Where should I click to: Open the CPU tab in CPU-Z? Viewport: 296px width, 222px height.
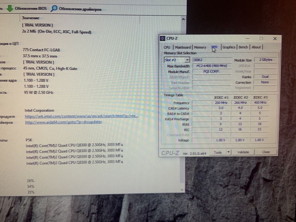pos(167,47)
